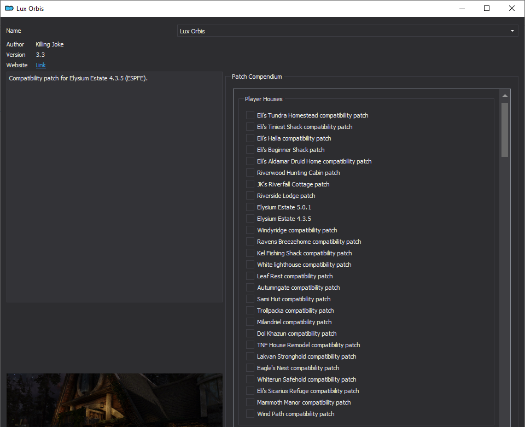Screen dimensions: 525x427
Task: Toggle Kel Fishing Shack compatibility patch
Action: 250,253
